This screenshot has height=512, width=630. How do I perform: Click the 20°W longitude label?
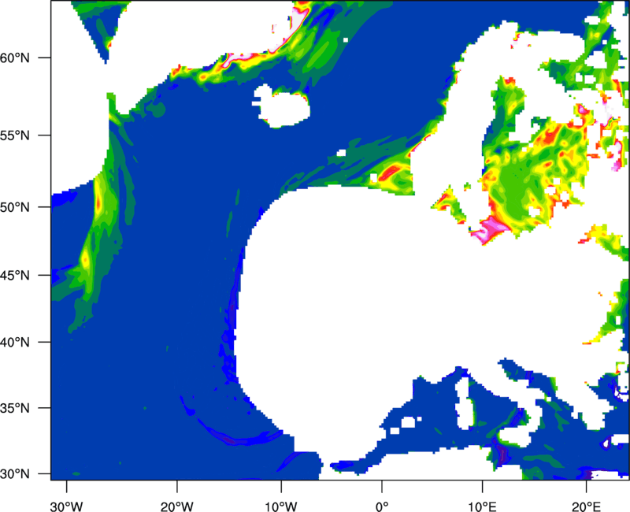click(x=176, y=506)
